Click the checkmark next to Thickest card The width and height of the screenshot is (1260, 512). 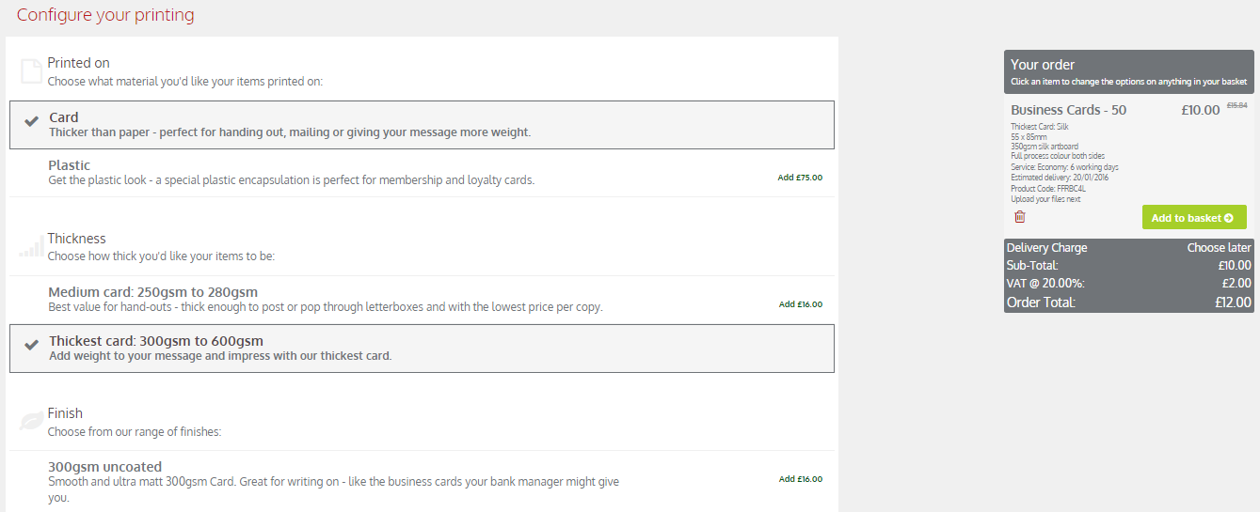(31, 344)
